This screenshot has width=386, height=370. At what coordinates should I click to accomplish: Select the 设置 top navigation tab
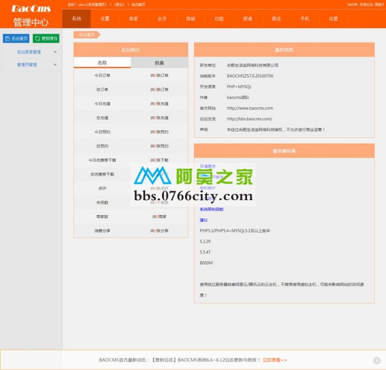(105, 19)
